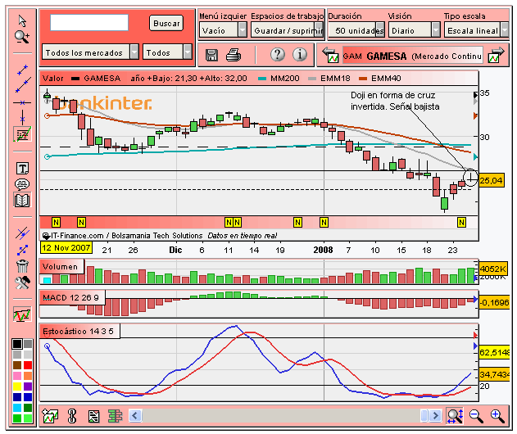Expand the Tipo escala lineal dropdown
The height and width of the screenshot is (434, 517).
(x=476, y=30)
